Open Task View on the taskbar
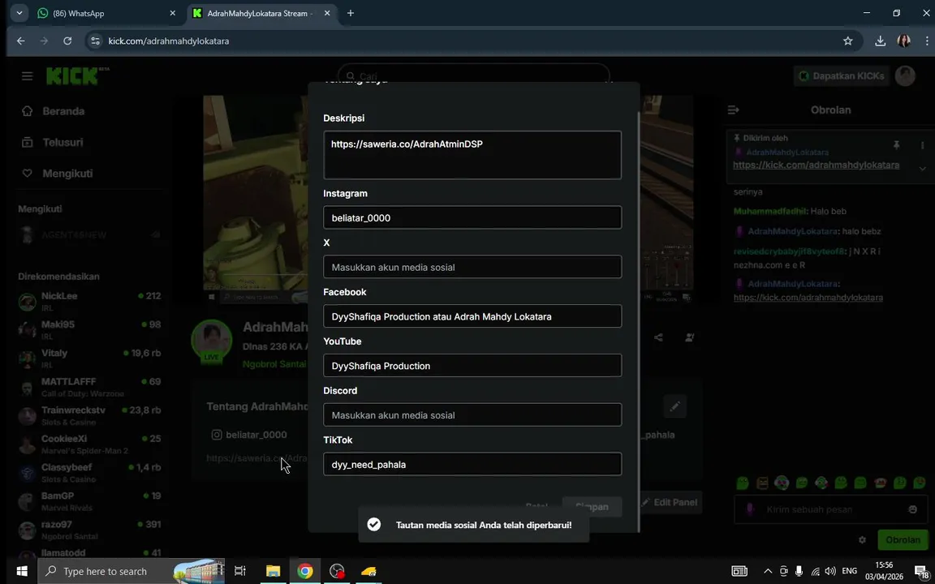935x584 pixels. 239,572
